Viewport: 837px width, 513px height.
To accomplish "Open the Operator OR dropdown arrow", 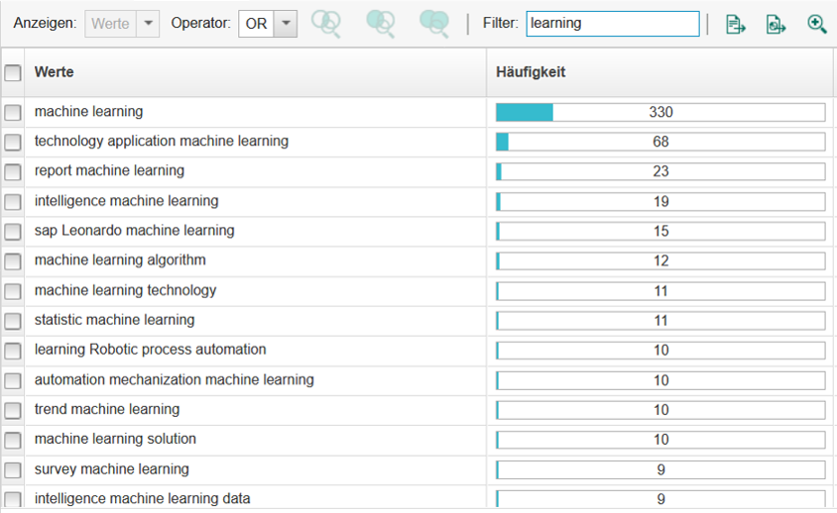I will click(x=286, y=24).
